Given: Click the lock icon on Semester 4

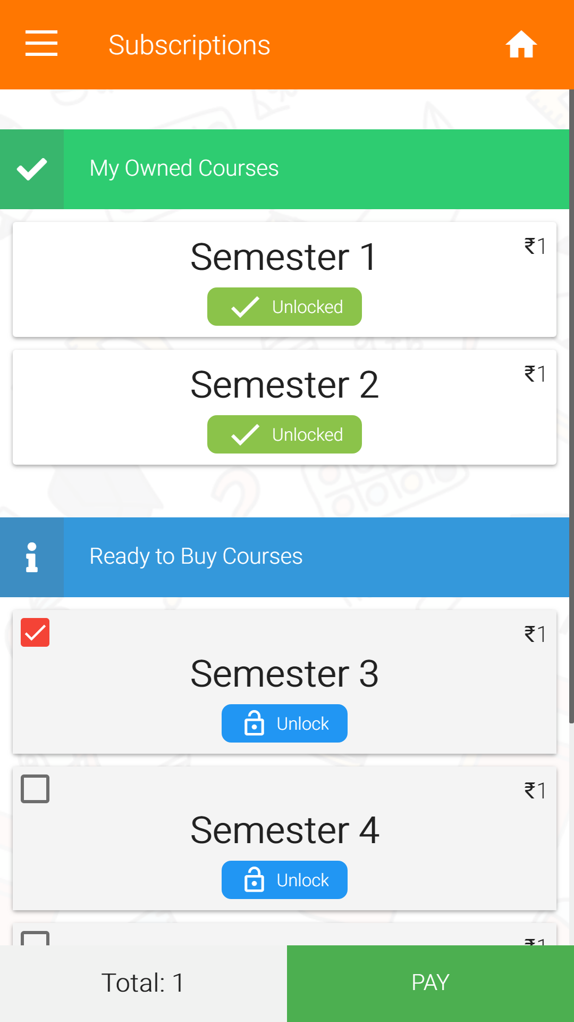Looking at the screenshot, I should (254, 880).
